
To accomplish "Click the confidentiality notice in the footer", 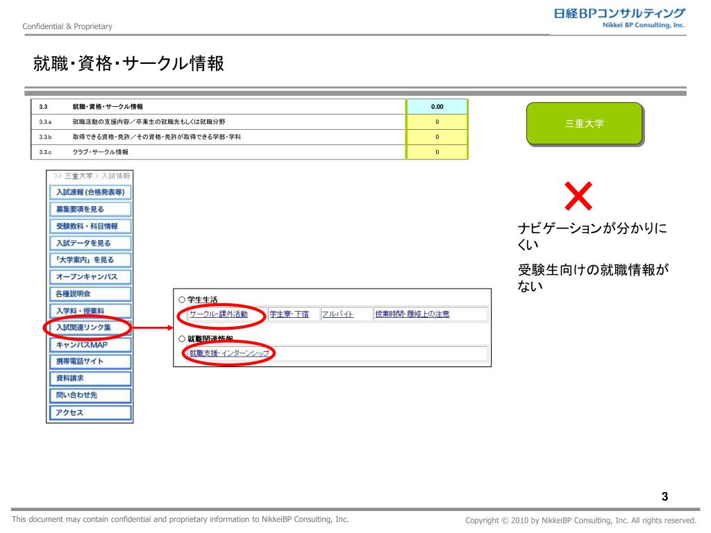I will coord(180,519).
